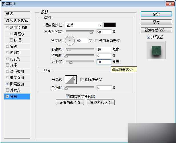The height and width of the screenshot is (143, 176).
Task: Open 描边 settings by its label
Action: (14, 46)
